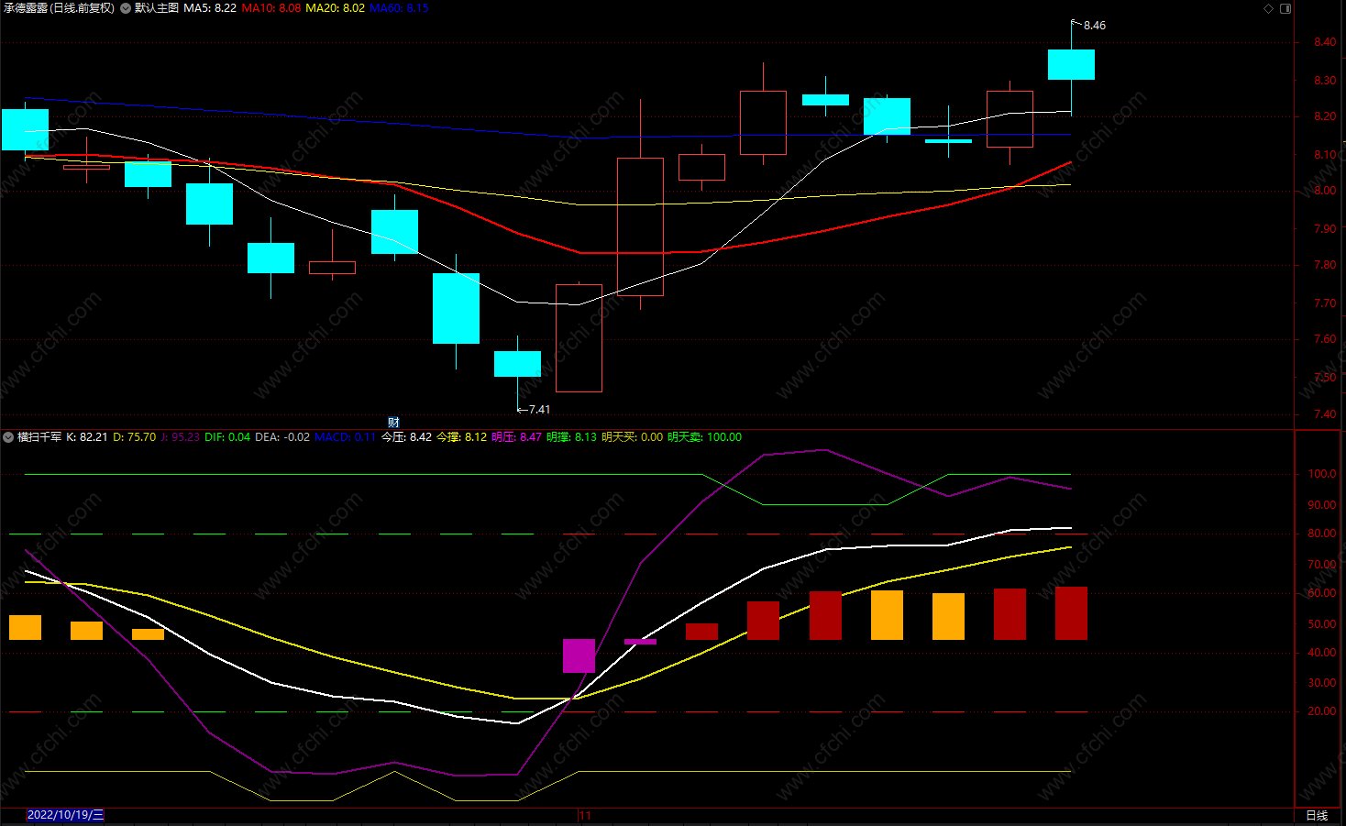The width and height of the screenshot is (1346, 826).
Task: Click the MACD: 0.11 value
Action: [x=346, y=437]
